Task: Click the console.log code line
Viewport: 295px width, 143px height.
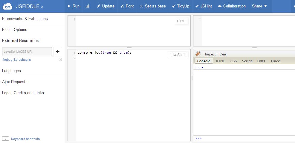Action: coord(104,53)
